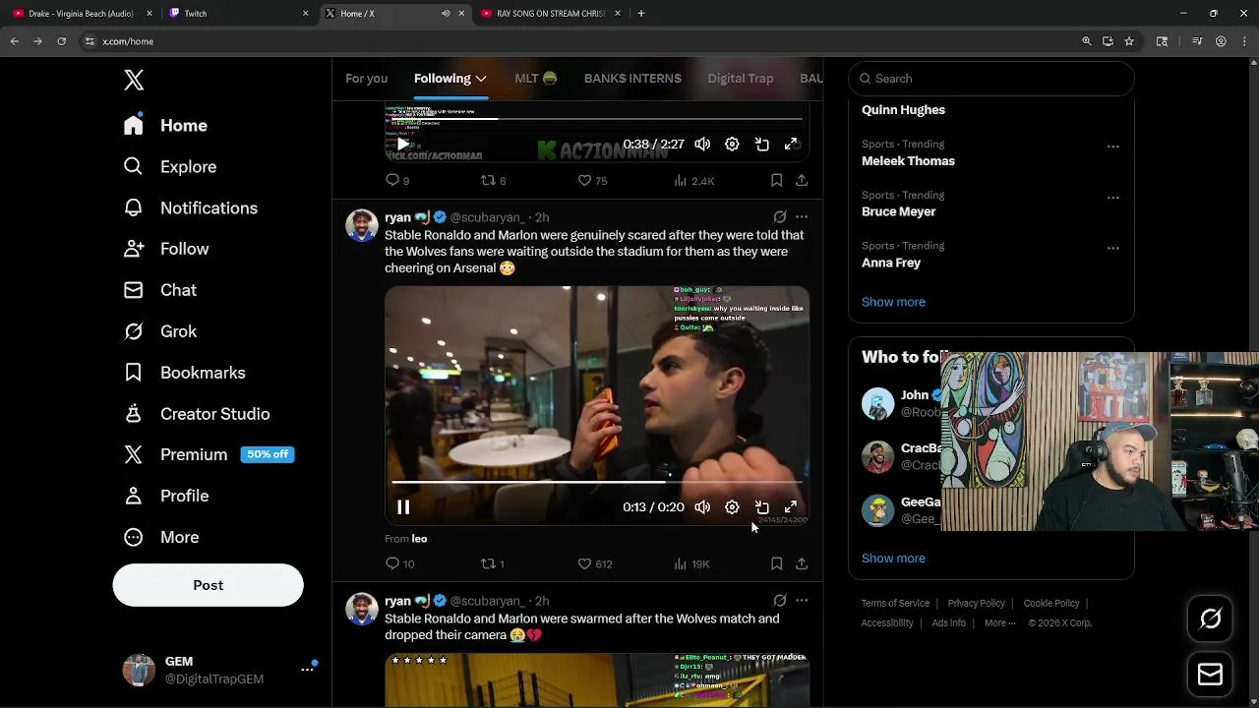Image resolution: width=1259 pixels, height=708 pixels.
Task: Open the Anna Frey trending topic
Action: tap(991, 255)
